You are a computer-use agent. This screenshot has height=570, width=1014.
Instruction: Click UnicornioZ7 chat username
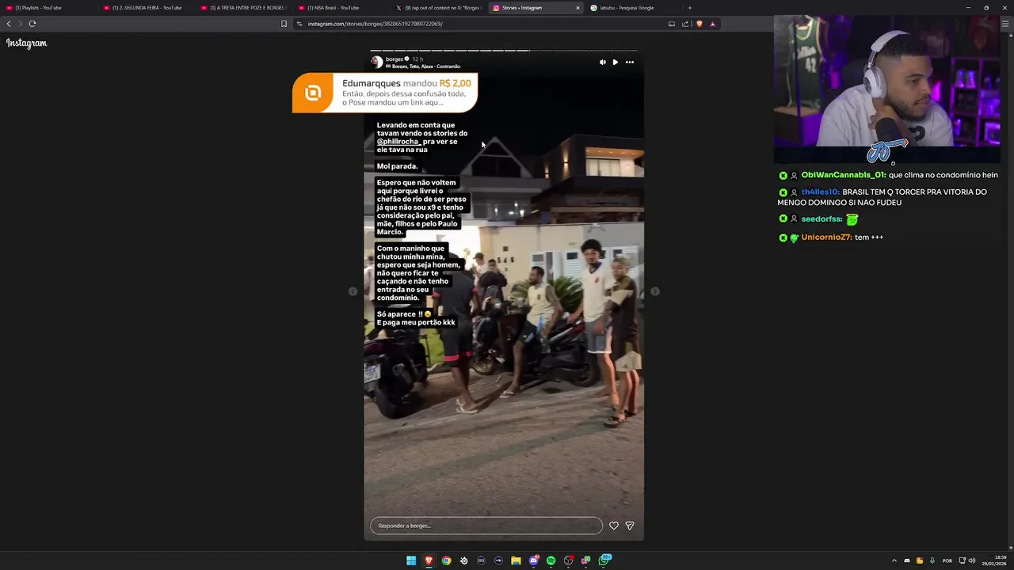tap(826, 237)
